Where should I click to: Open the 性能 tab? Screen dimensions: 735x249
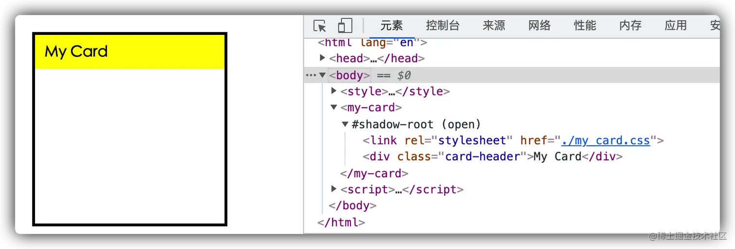point(585,26)
